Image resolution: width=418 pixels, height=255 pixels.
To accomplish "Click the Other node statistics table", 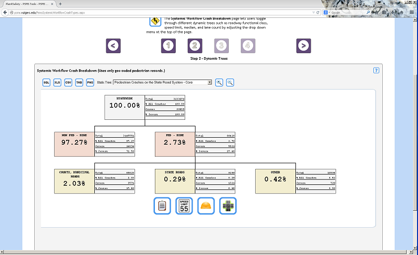I will pyautogui.click(x=316, y=181).
